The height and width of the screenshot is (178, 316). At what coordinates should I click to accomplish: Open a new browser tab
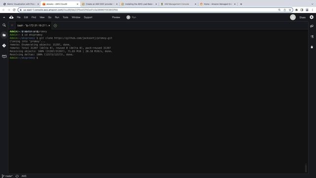241,4
